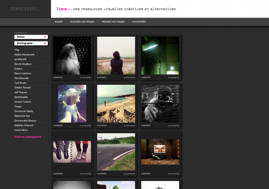The width and height of the screenshot is (269, 189).
Task: Select photographer Isa Marcelli
Action: click(x=20, y=59)
